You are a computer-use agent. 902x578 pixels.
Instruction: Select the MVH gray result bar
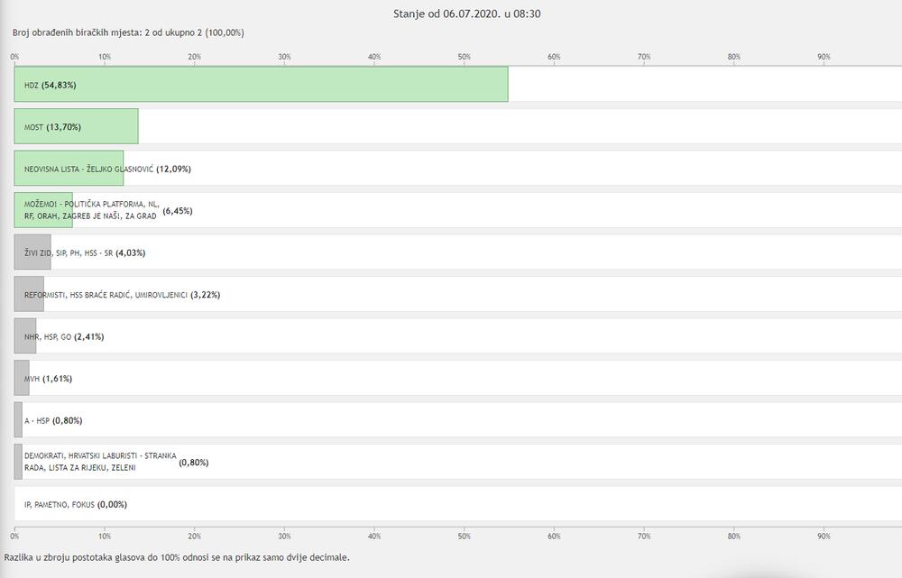point(22,379)
